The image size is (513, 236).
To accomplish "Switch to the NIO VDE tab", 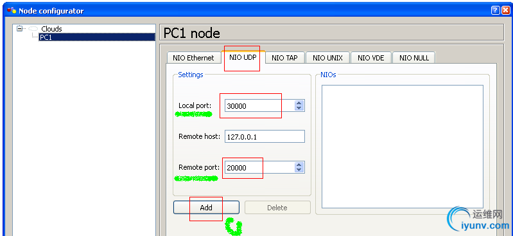I will (x=370, y=58).
